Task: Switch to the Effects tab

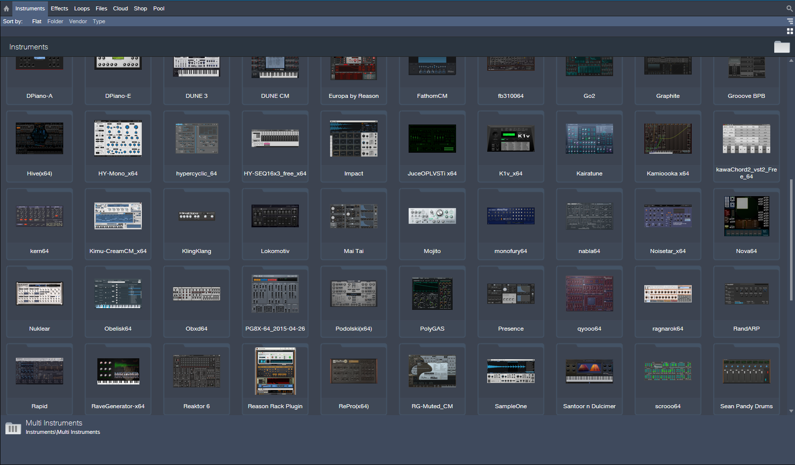Action: [59, 8]
